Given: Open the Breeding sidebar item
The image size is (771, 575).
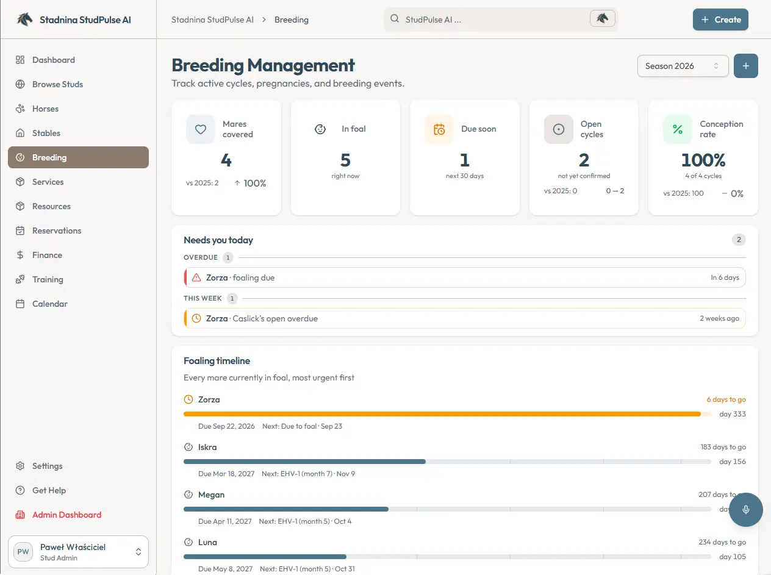Looking at the screenshot, I should [x=78, y=157].
